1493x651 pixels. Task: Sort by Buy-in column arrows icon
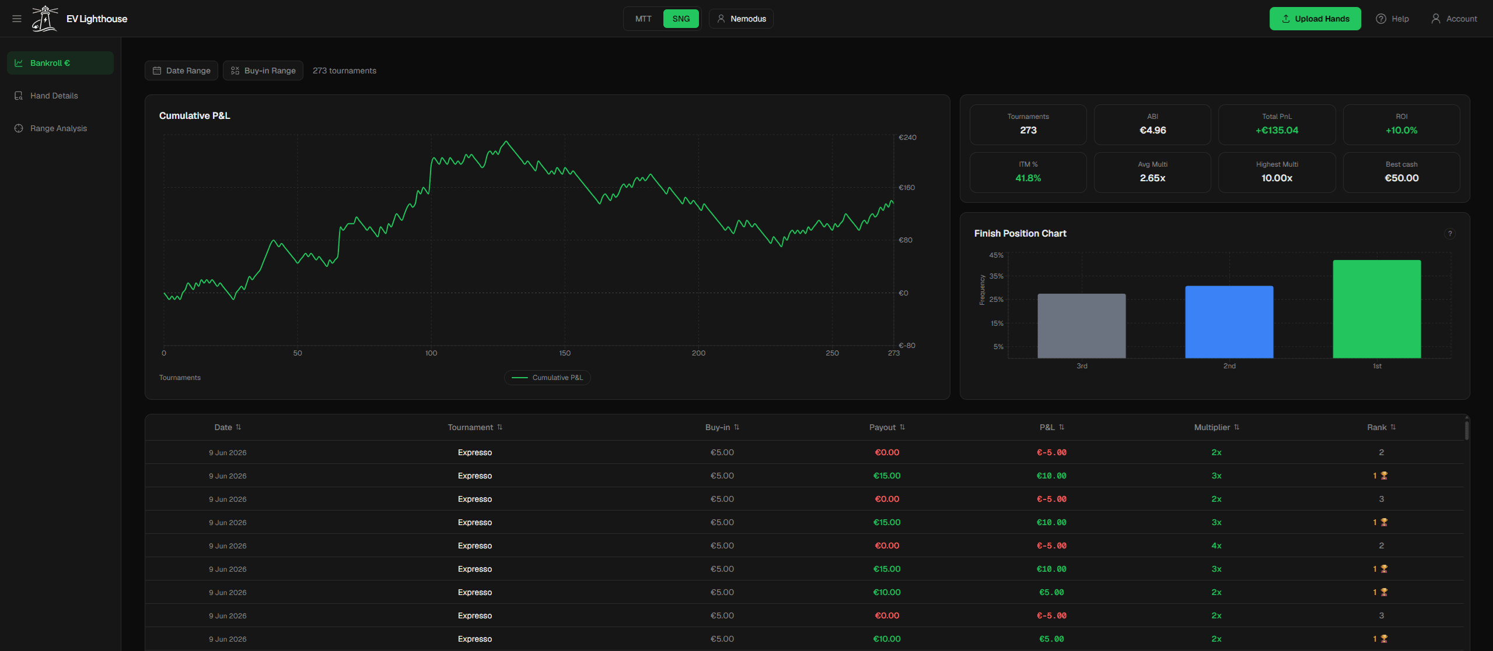pyautogui.click(x=737, y=427)
